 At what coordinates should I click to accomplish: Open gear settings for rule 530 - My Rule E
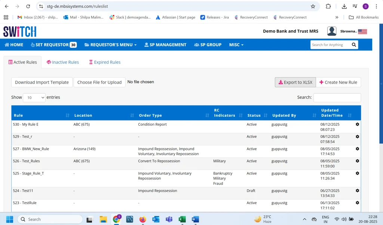tap(357, 124)
